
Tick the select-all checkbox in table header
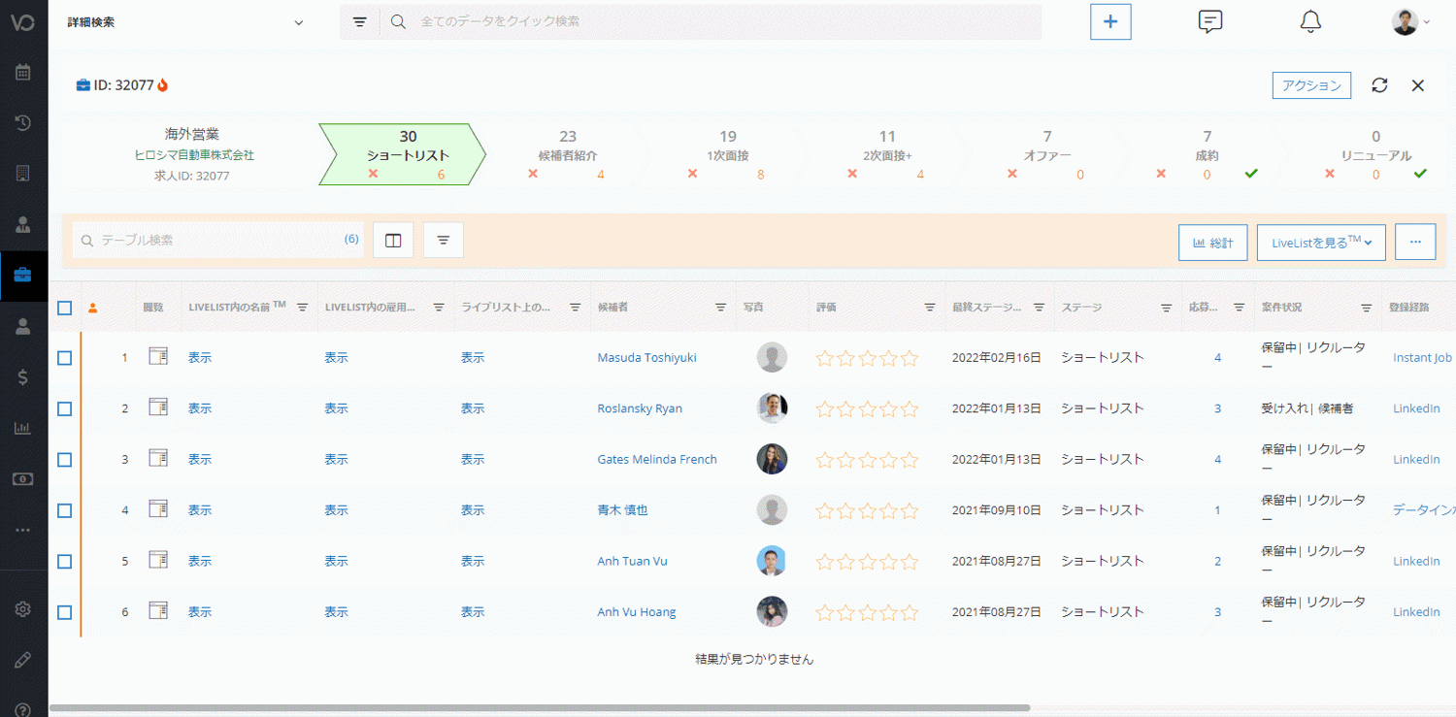64,308
